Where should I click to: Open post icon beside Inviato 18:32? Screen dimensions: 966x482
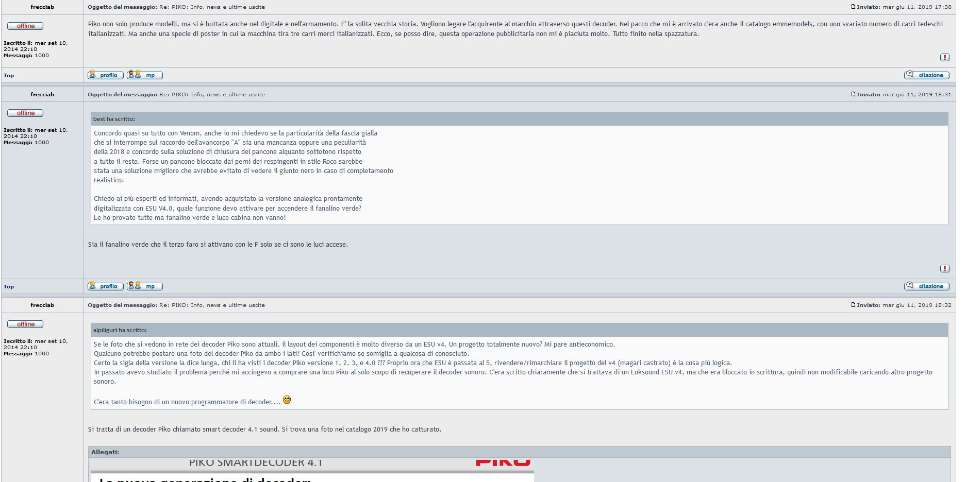[x=853, y=305]
